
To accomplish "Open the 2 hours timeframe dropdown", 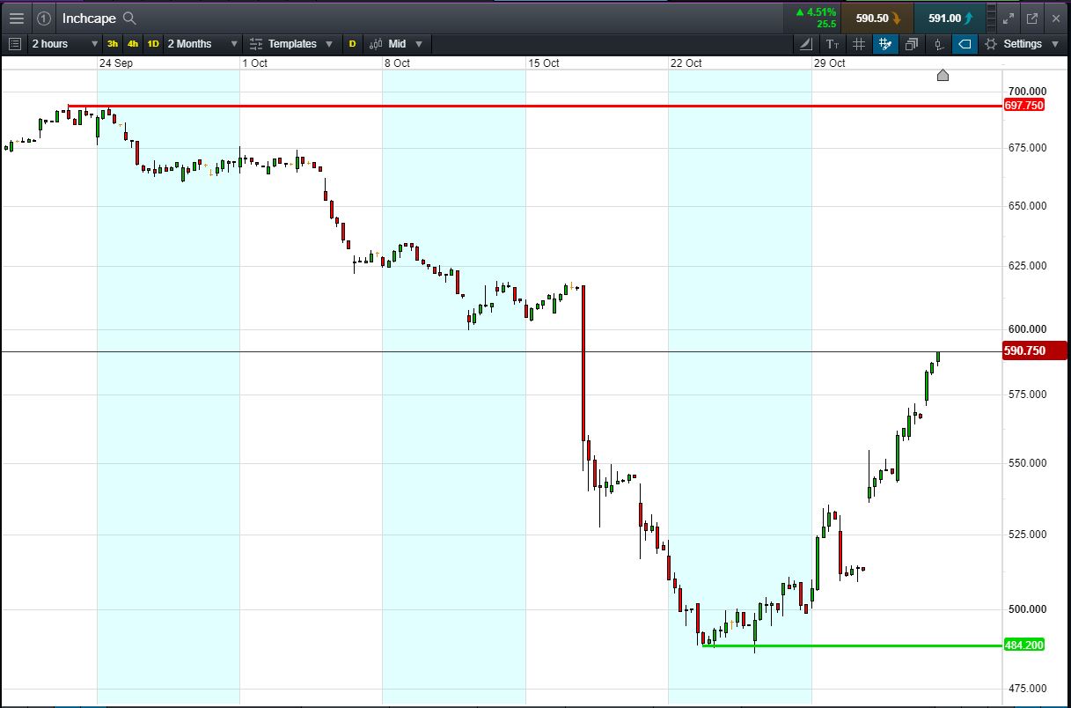I will coord(62,43).
